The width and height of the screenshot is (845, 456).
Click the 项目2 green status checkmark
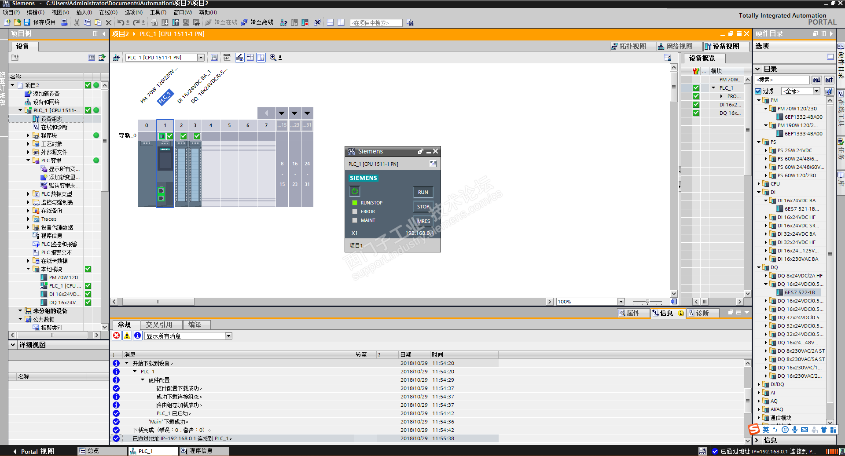pos(88,85)
